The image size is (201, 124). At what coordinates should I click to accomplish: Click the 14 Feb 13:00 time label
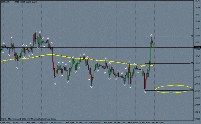(x=132, y=122)
